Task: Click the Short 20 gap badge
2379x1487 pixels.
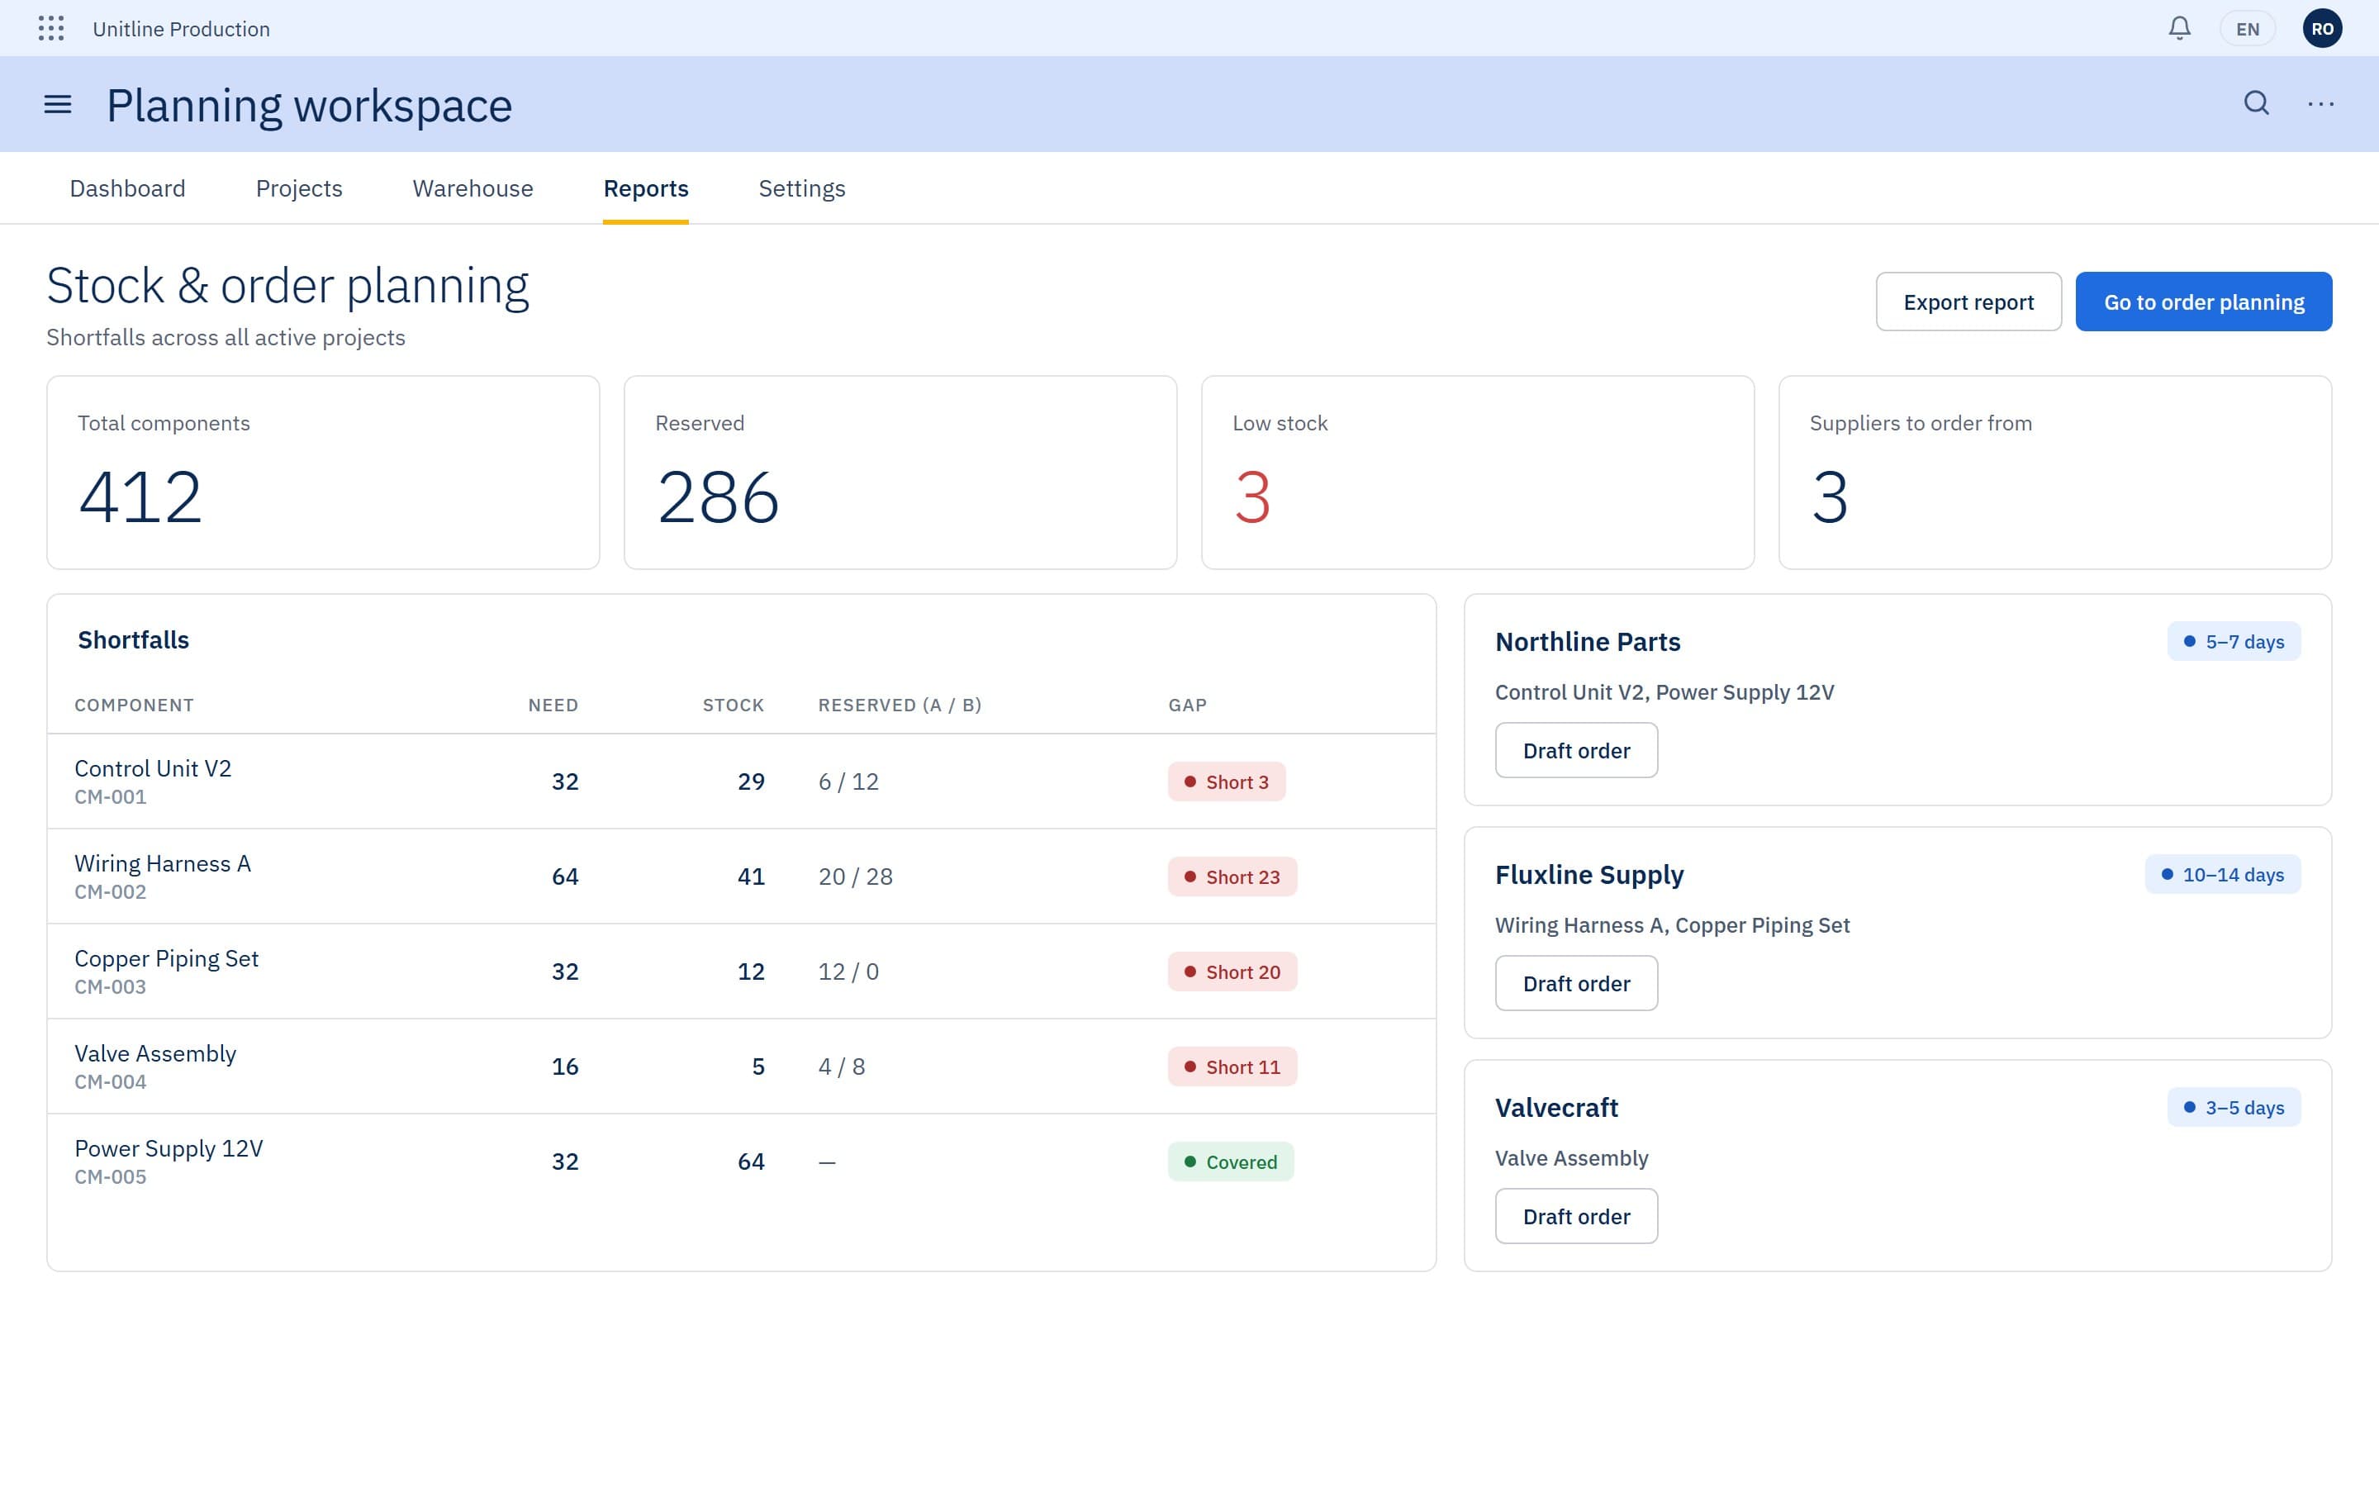Action: [x=1232, y=972]
